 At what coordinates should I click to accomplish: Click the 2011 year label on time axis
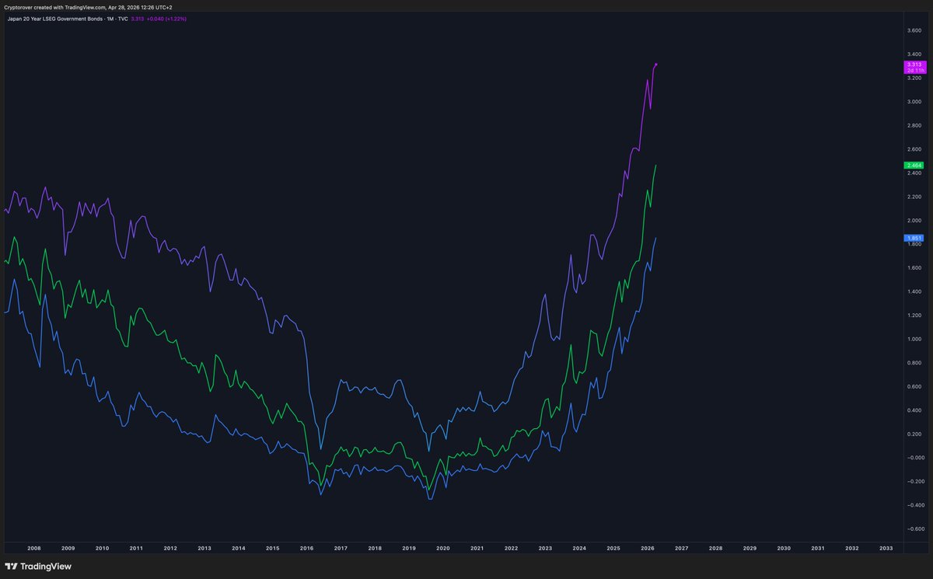pyautogui.click(x=136, y=548)
